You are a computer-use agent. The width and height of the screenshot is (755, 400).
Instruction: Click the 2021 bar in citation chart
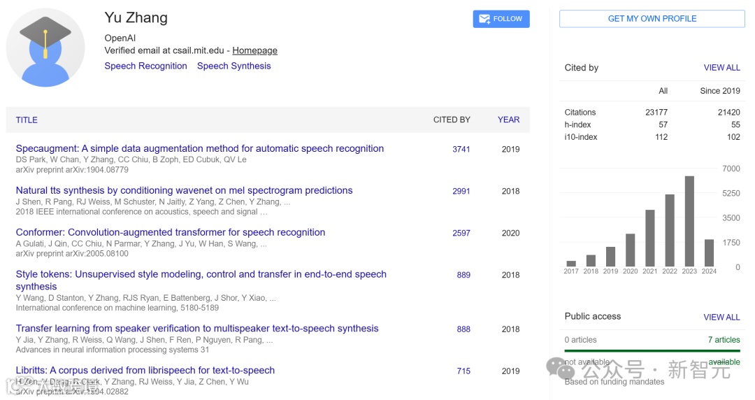pyautogui.click(x=650, y=238)
